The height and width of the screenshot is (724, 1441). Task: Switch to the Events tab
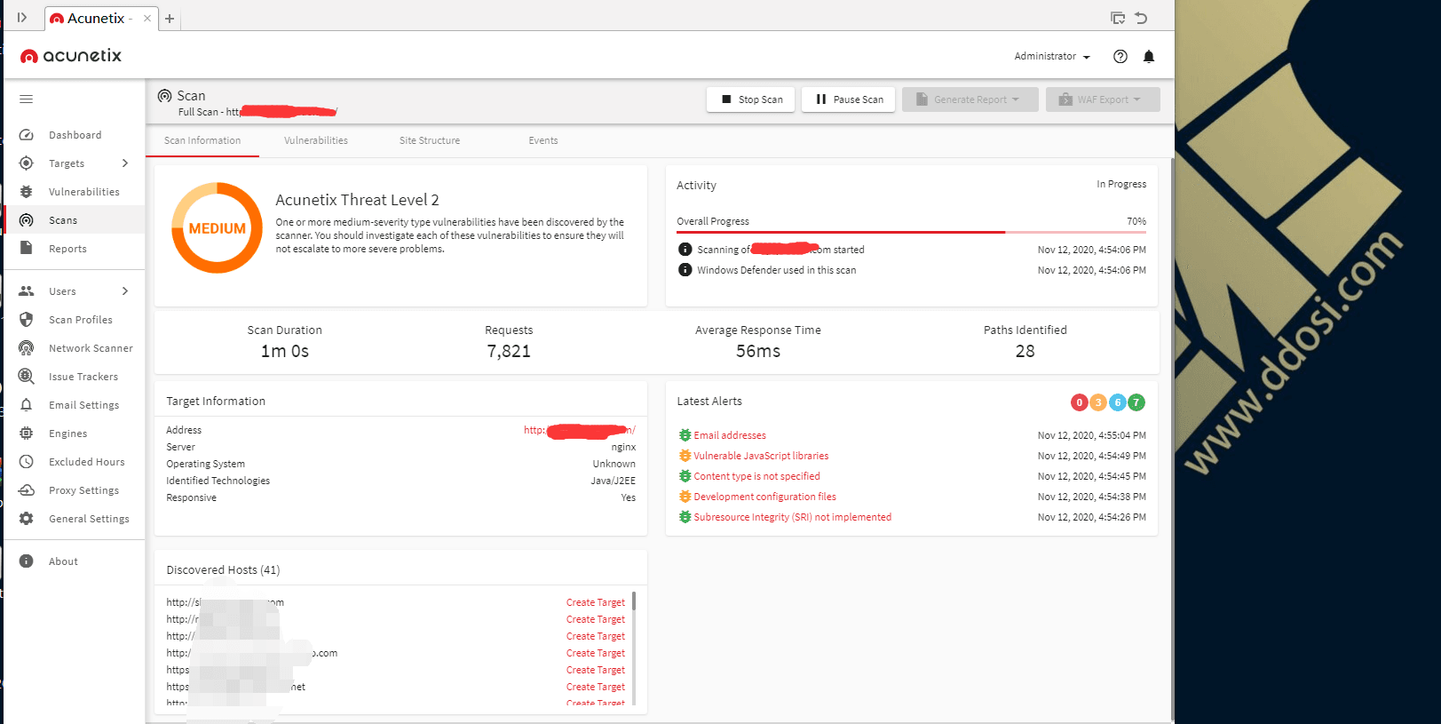pyautogui.click(x=543, y=140)
